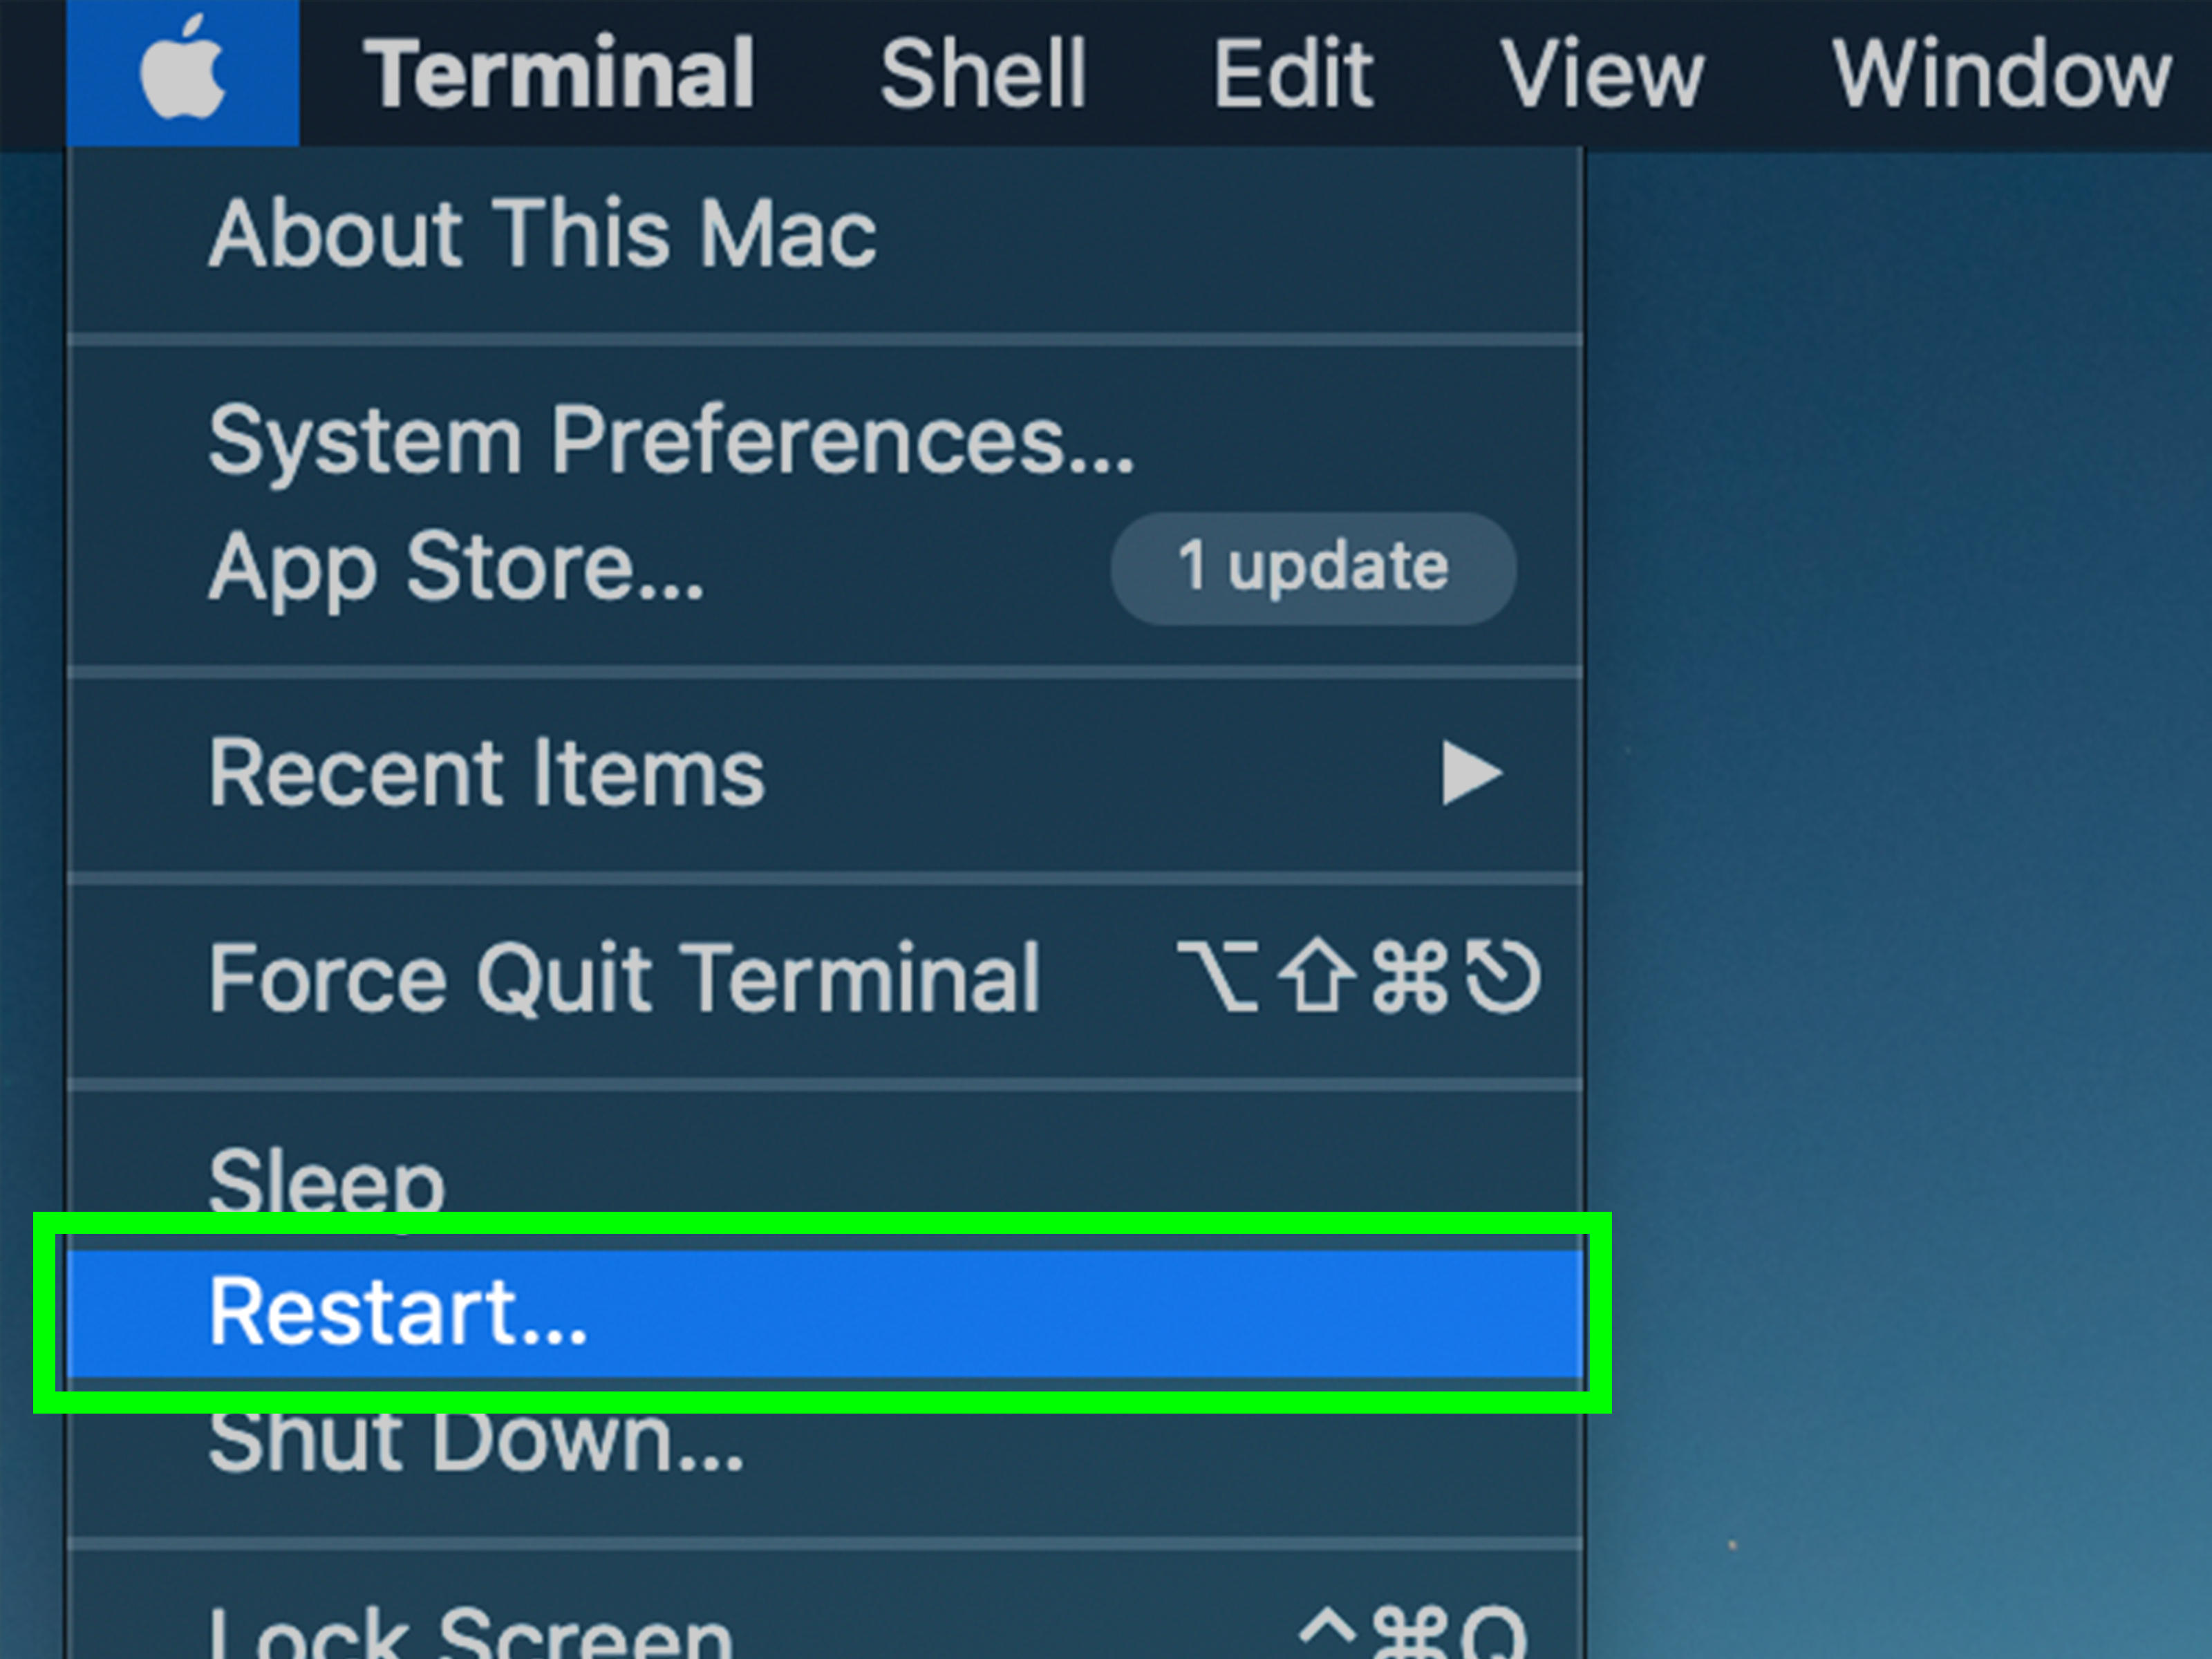Select the App Store… menu entry
The image size is (2212, 1659).
coord(824,568)
